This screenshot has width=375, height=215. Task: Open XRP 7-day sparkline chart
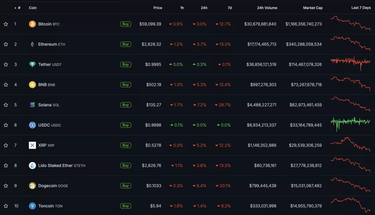(350, 144)
